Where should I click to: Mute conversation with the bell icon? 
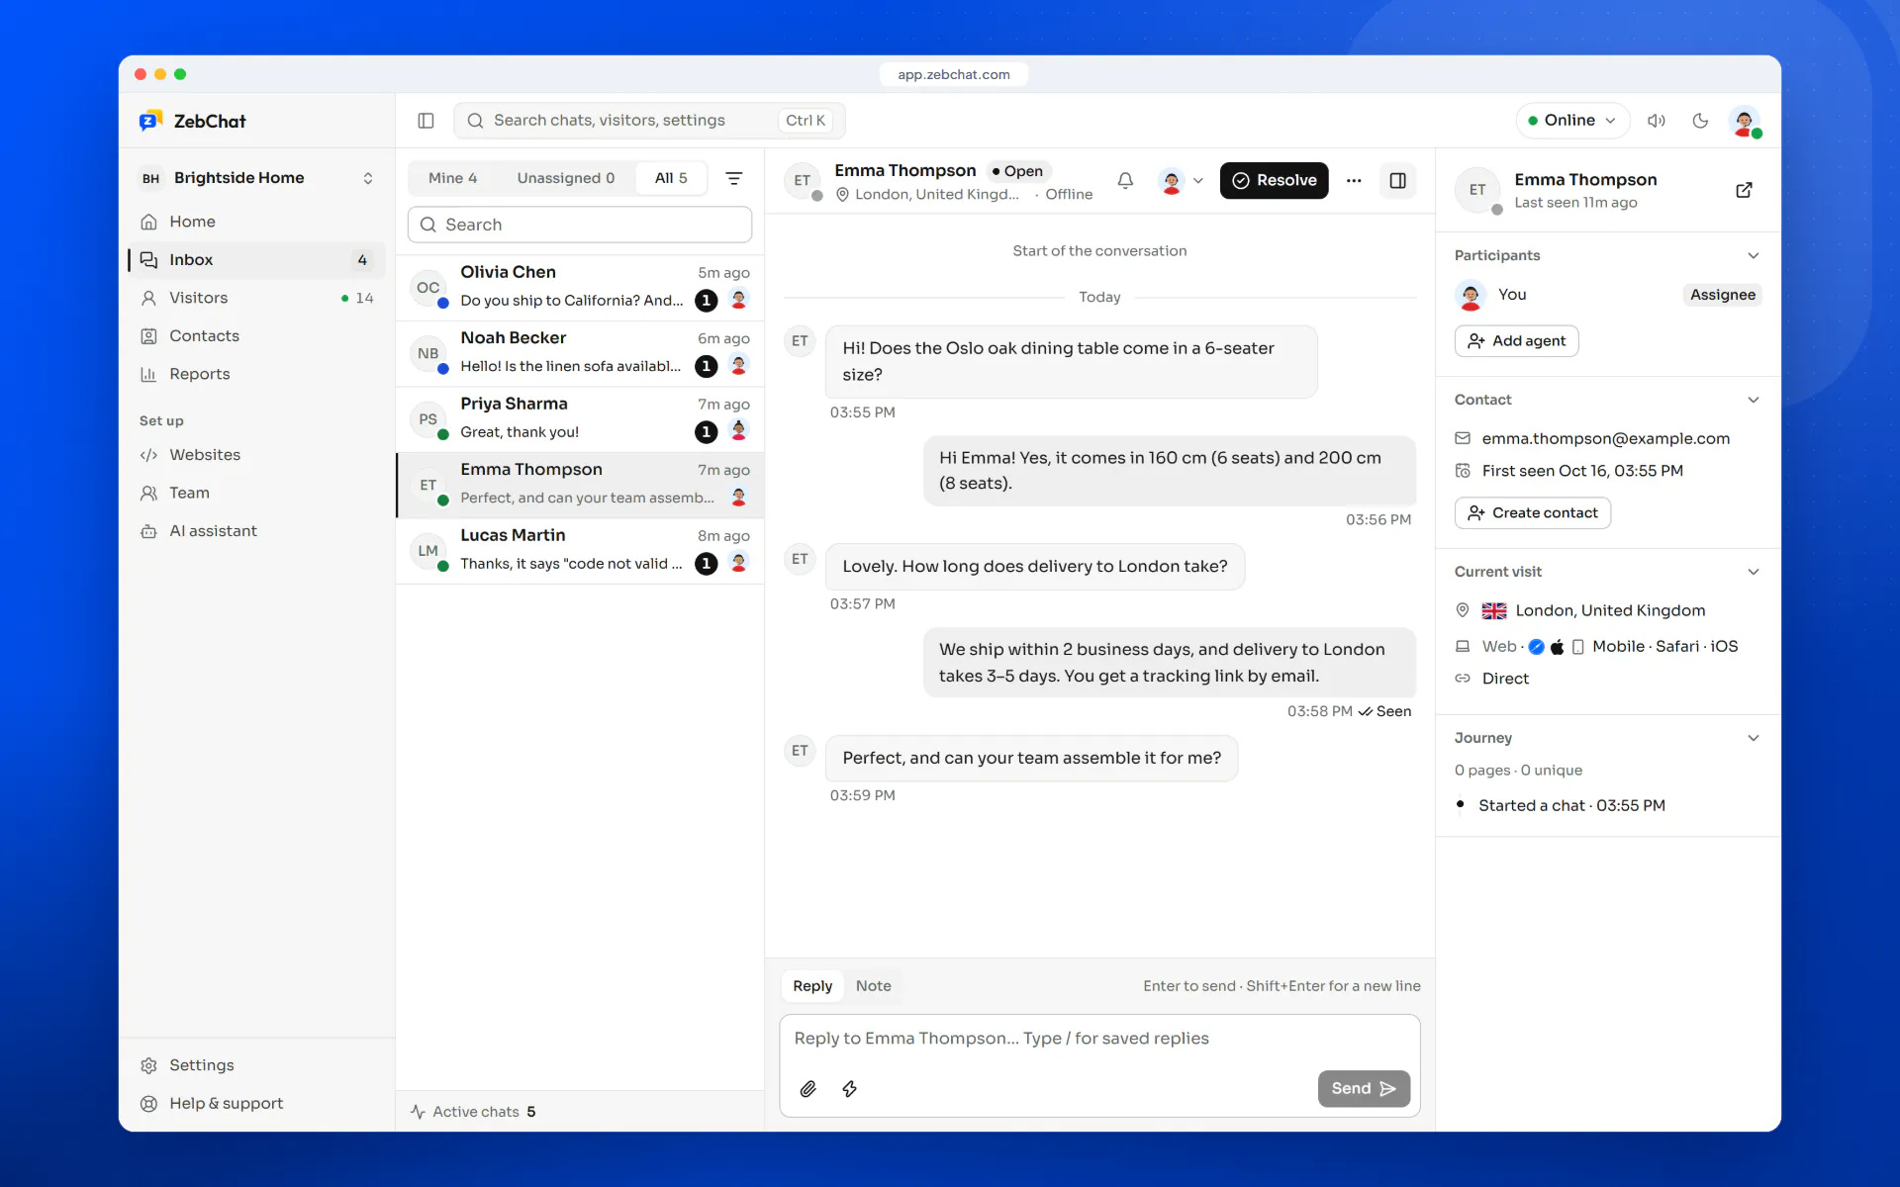pyautogui.click(x=1125, y=180)
